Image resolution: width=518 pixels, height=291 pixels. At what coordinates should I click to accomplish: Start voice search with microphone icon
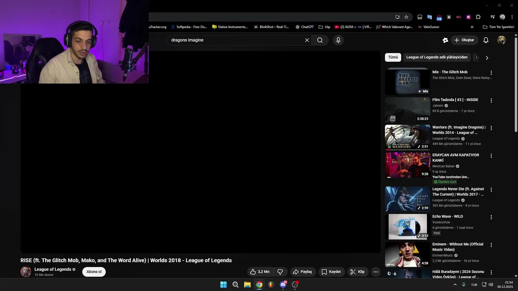pyautogui.click(x=338, y=40)
